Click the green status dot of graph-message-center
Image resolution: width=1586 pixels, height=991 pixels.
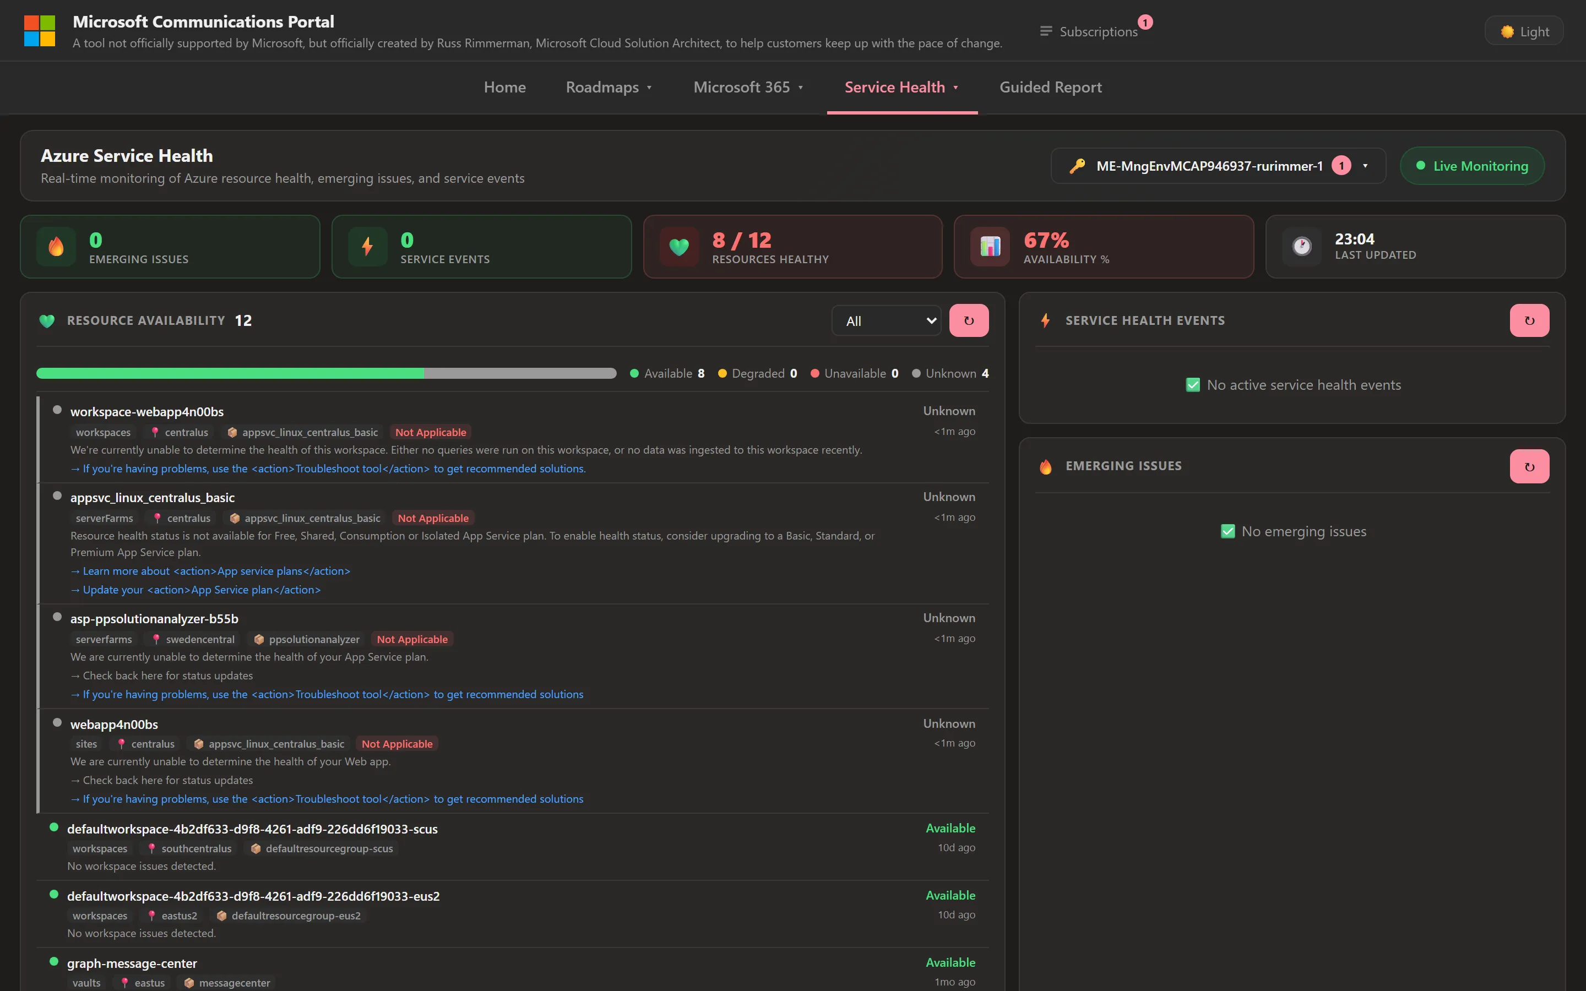[x=54, y=961]
